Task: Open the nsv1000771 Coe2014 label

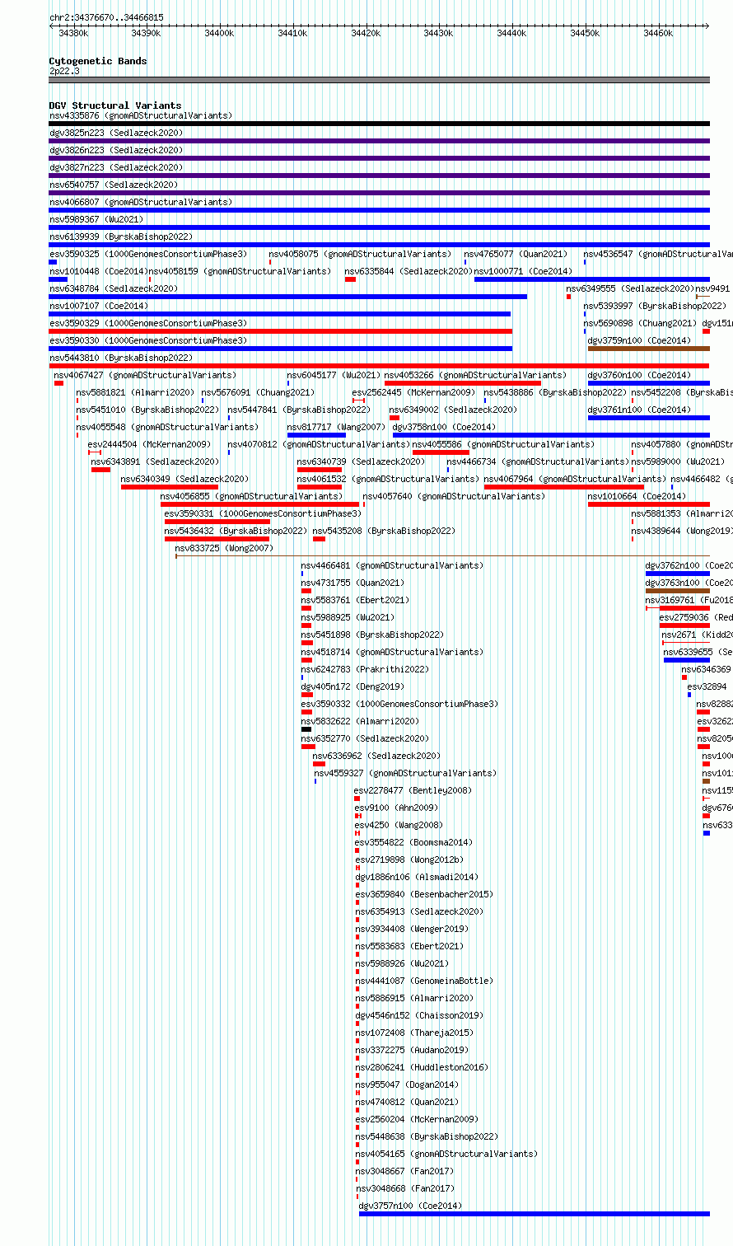Action: pyautogui.click(x=523, y=271)
